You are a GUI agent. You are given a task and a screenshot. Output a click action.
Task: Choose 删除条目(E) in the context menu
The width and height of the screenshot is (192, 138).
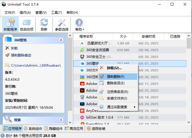point(118,83)
